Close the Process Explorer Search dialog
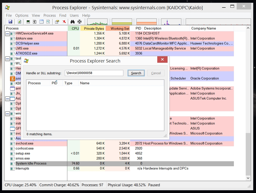The width and height of the screenshot is (256, 193). click(162, 59)
